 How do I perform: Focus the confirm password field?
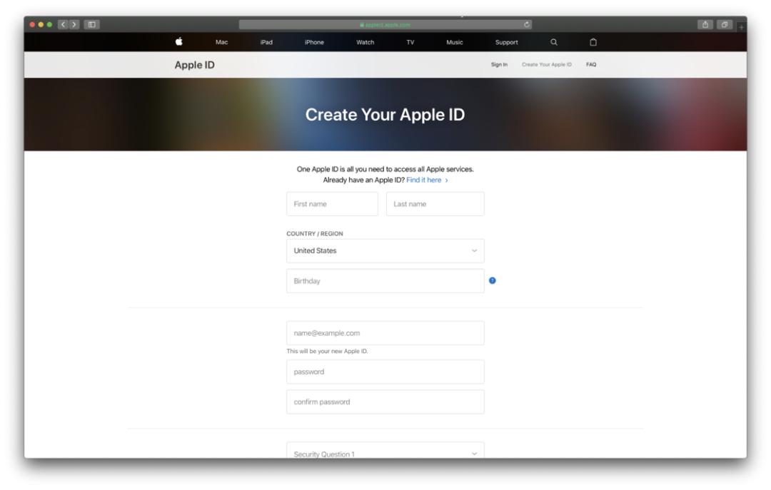385,402
